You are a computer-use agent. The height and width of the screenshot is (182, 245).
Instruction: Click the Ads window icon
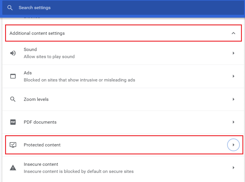coord(13,76)
